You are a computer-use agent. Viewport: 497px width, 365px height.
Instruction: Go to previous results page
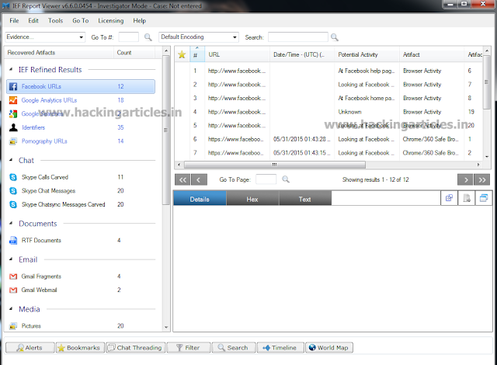pyautogui.click(x=199, y=179)
